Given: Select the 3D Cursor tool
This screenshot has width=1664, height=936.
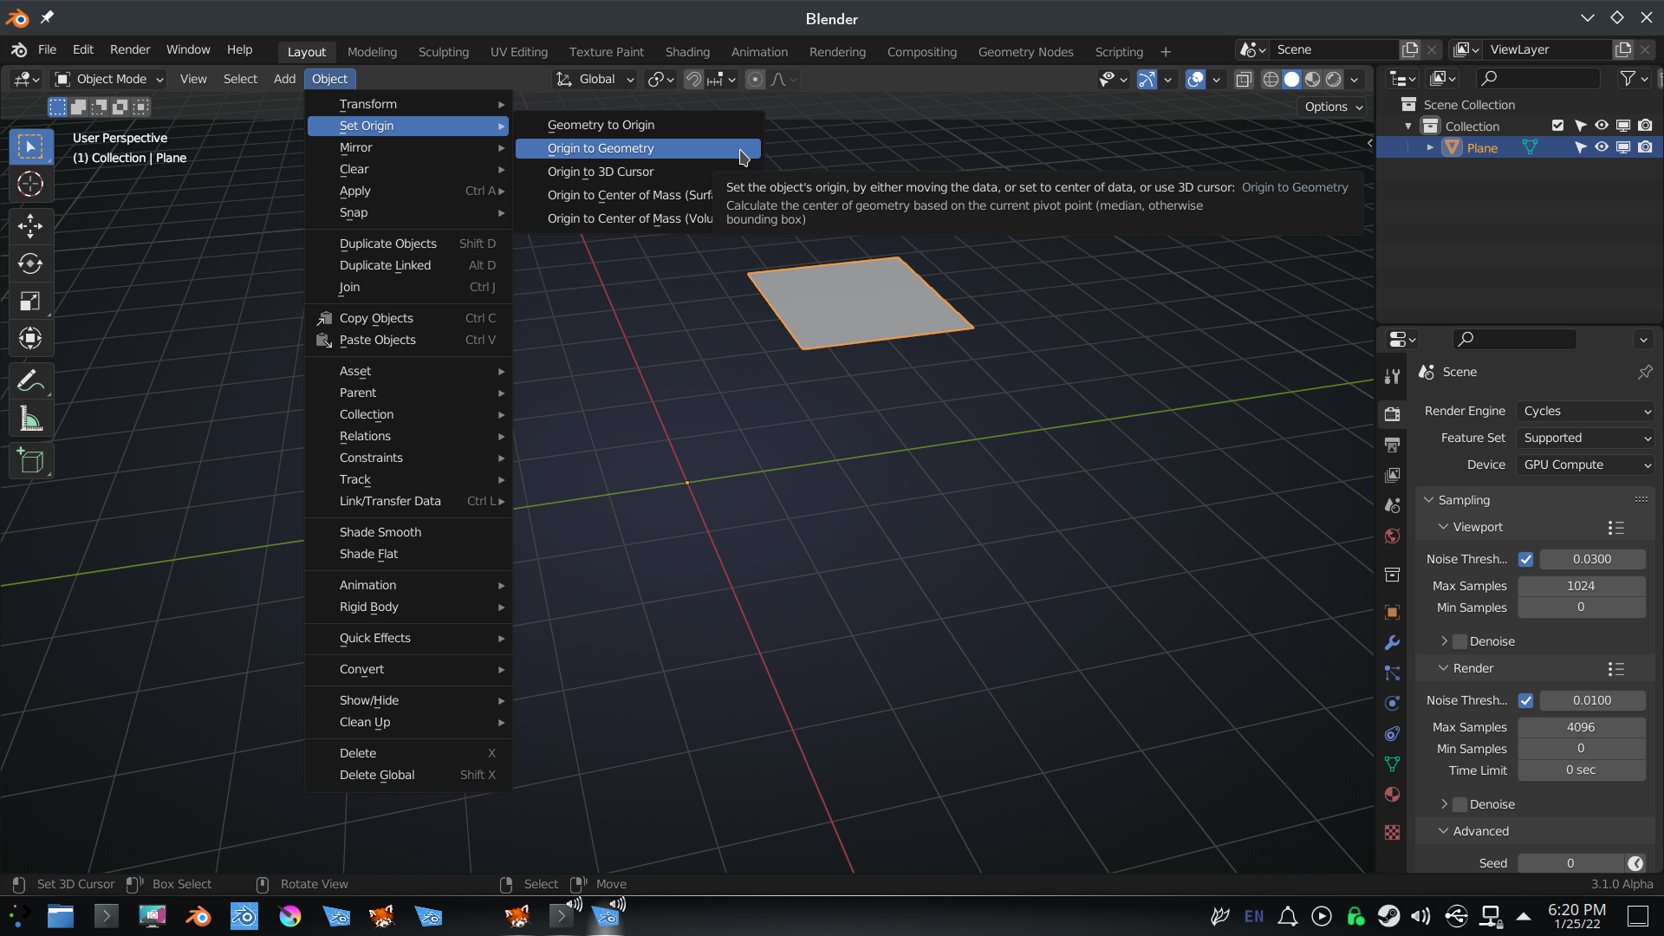Looking at the screenshot, I should (x=30, y=185).
